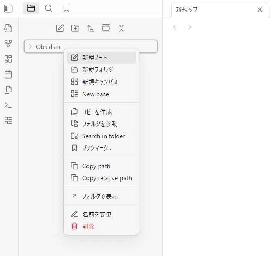Open the file explorer folder tab
271x256 pixels.
pyautogui.click(x=31, y=8)
